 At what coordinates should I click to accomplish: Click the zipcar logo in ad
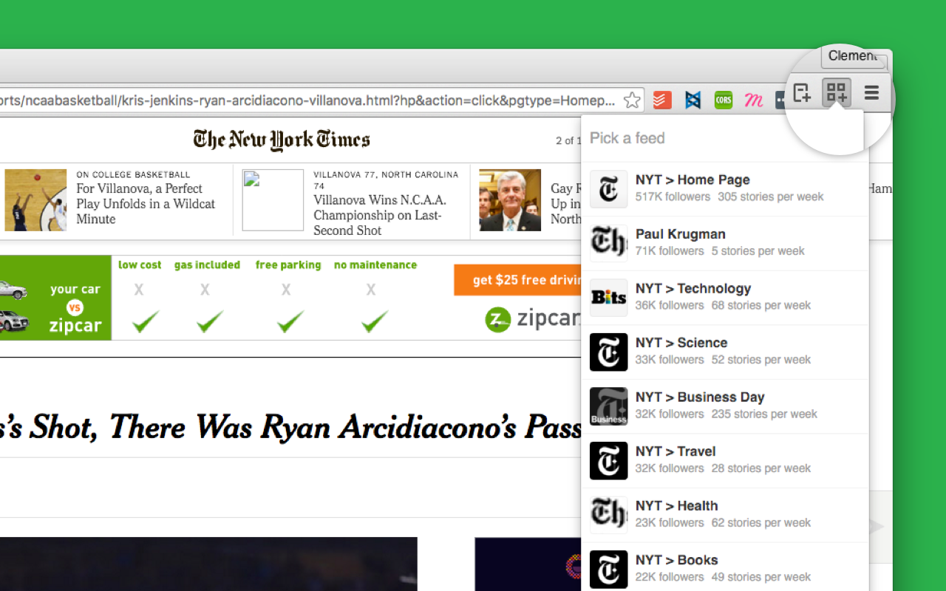point(532,318)
